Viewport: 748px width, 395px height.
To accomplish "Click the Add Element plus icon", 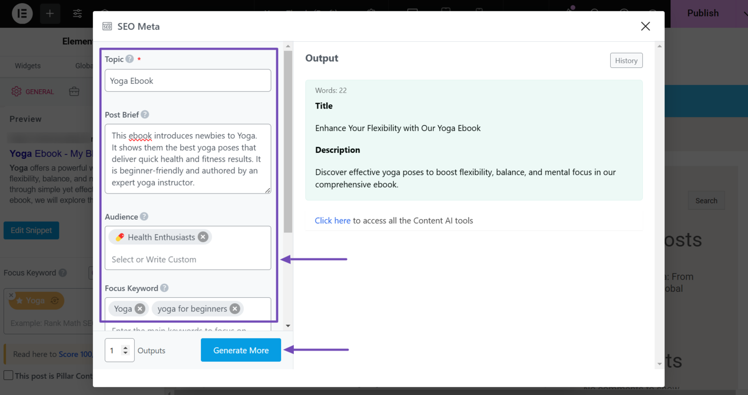I will [50, 13].
